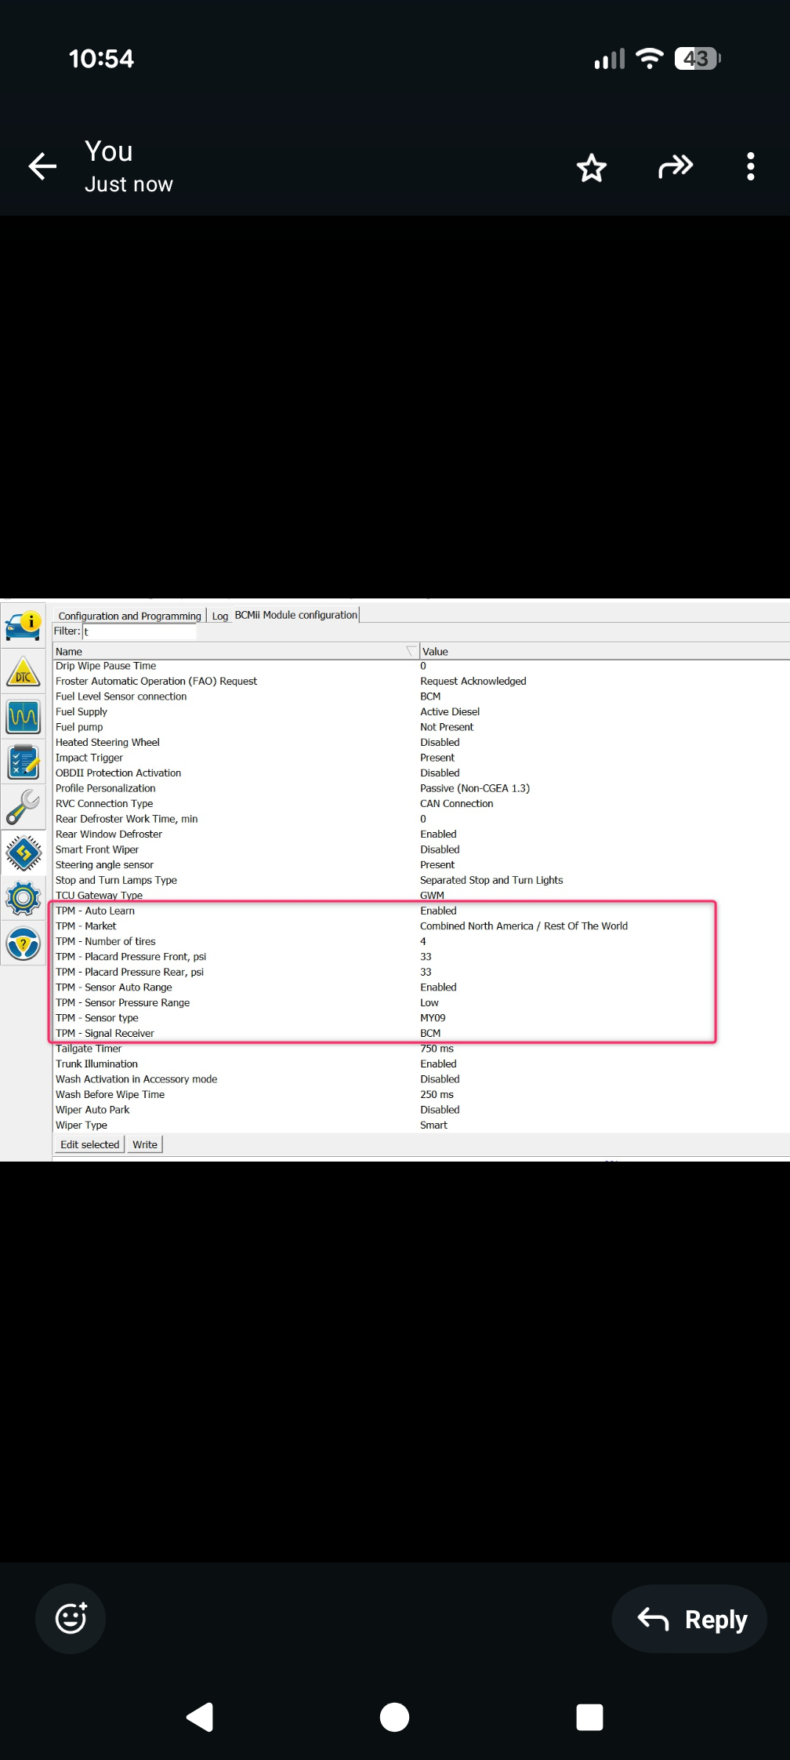Select Fuel Level Sensor connection row
This screenshot has width=790, height=1760.
[421, 696]
